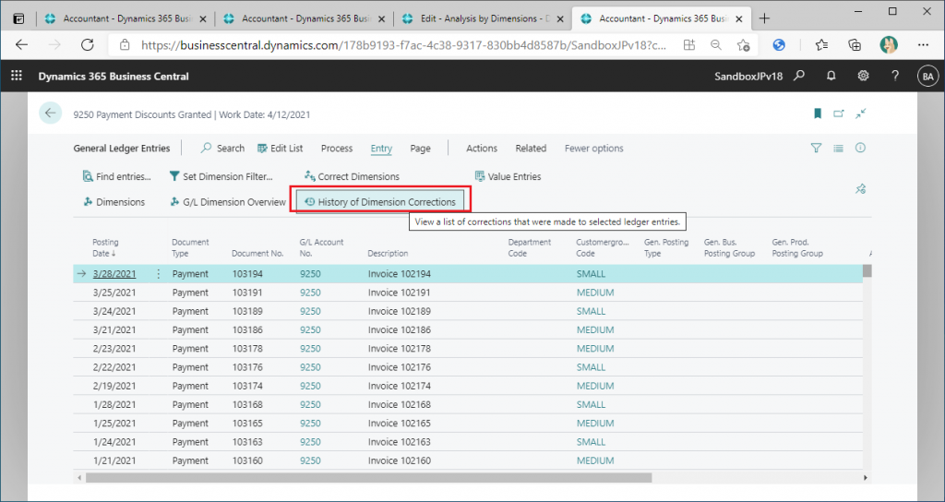Click the Gen. Bus. Posting Group header
The height and width of the screenshot is (502, 945).
coord(729,247)
